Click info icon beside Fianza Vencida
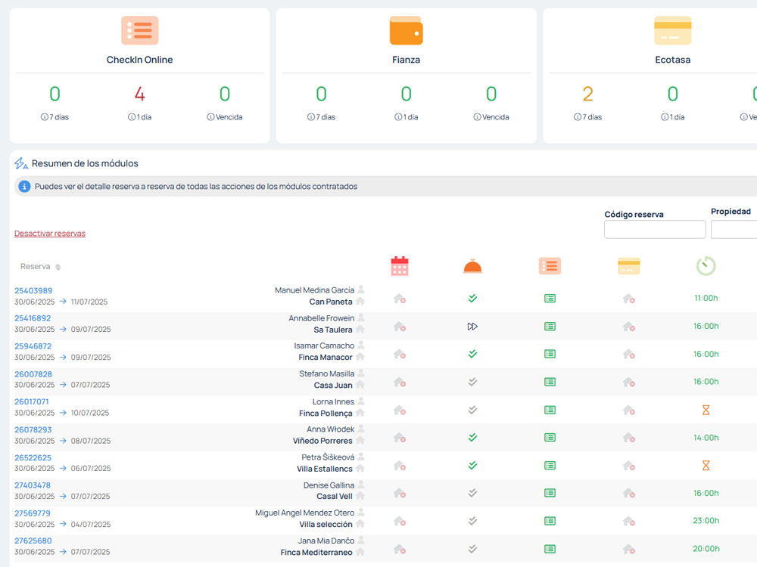The width and height of the screenshot is (757, 567). click(477, 117)
